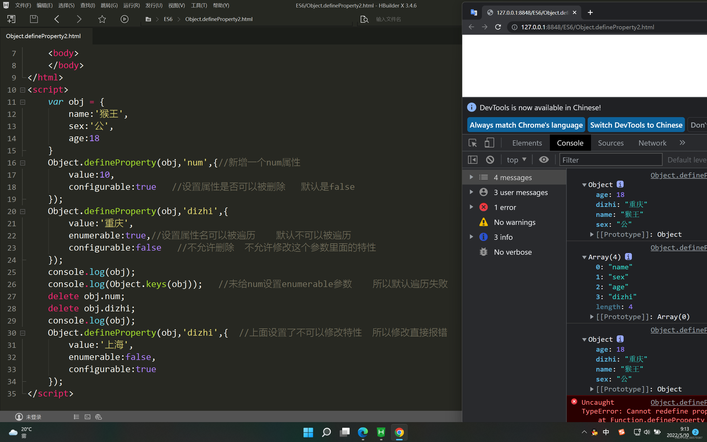This screenshot has width=707, height=442.
Task: Click the console Filter input field
Action: click(x=611, y=160)
